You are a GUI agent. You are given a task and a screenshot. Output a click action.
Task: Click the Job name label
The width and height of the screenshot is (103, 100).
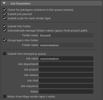32,58
